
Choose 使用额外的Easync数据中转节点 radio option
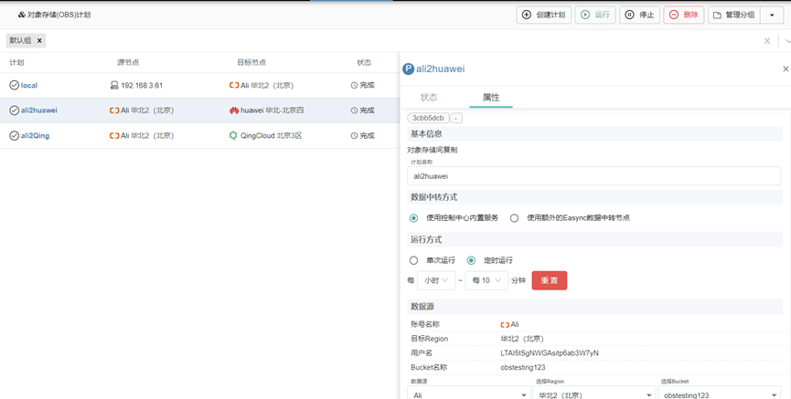click(514, 218)
